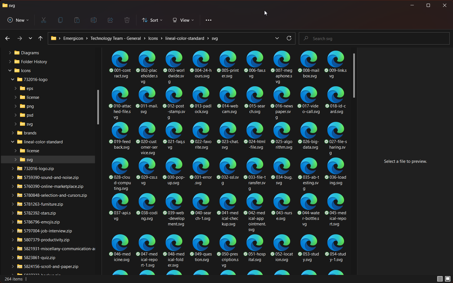Open the Sort dropdown menu

click(x=152, y=20)
